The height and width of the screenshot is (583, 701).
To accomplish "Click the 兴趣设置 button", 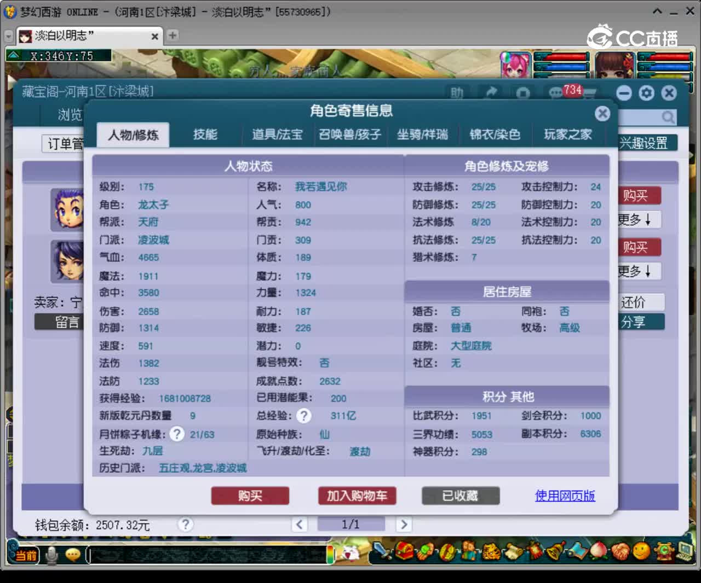I will point(646,143).
